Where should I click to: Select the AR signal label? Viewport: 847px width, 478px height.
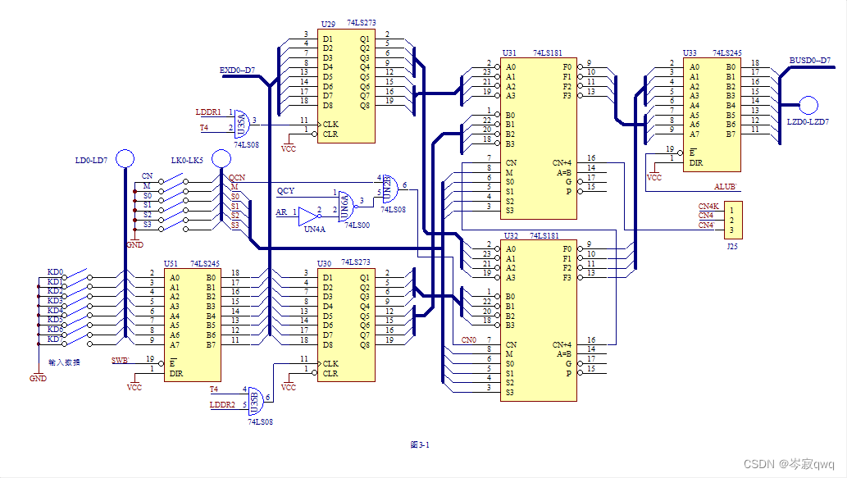click(x=281, y=212)
